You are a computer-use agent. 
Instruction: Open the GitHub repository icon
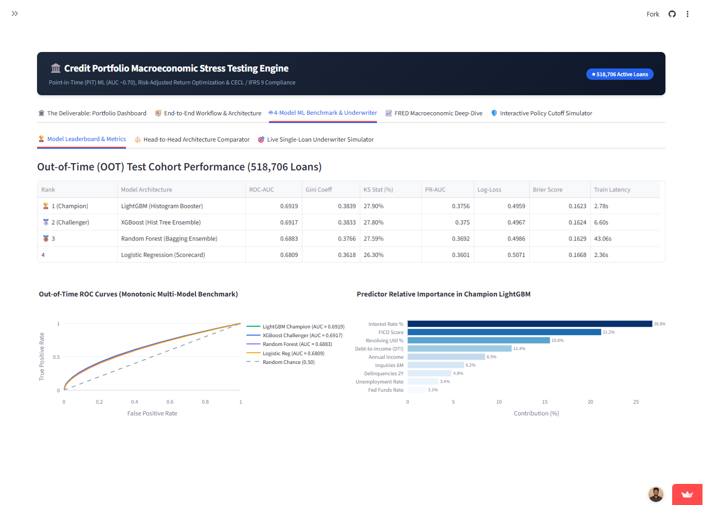672,14
